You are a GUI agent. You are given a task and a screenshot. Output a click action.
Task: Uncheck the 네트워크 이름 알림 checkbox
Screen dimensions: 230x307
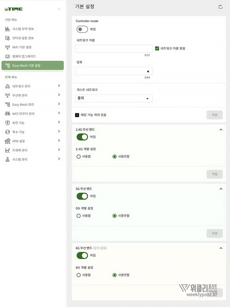tap(157, 48)
